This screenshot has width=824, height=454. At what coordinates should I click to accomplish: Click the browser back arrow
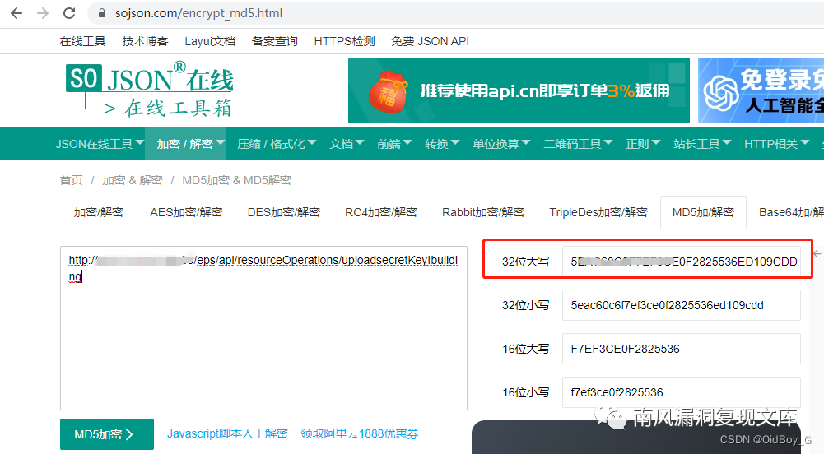16,13
